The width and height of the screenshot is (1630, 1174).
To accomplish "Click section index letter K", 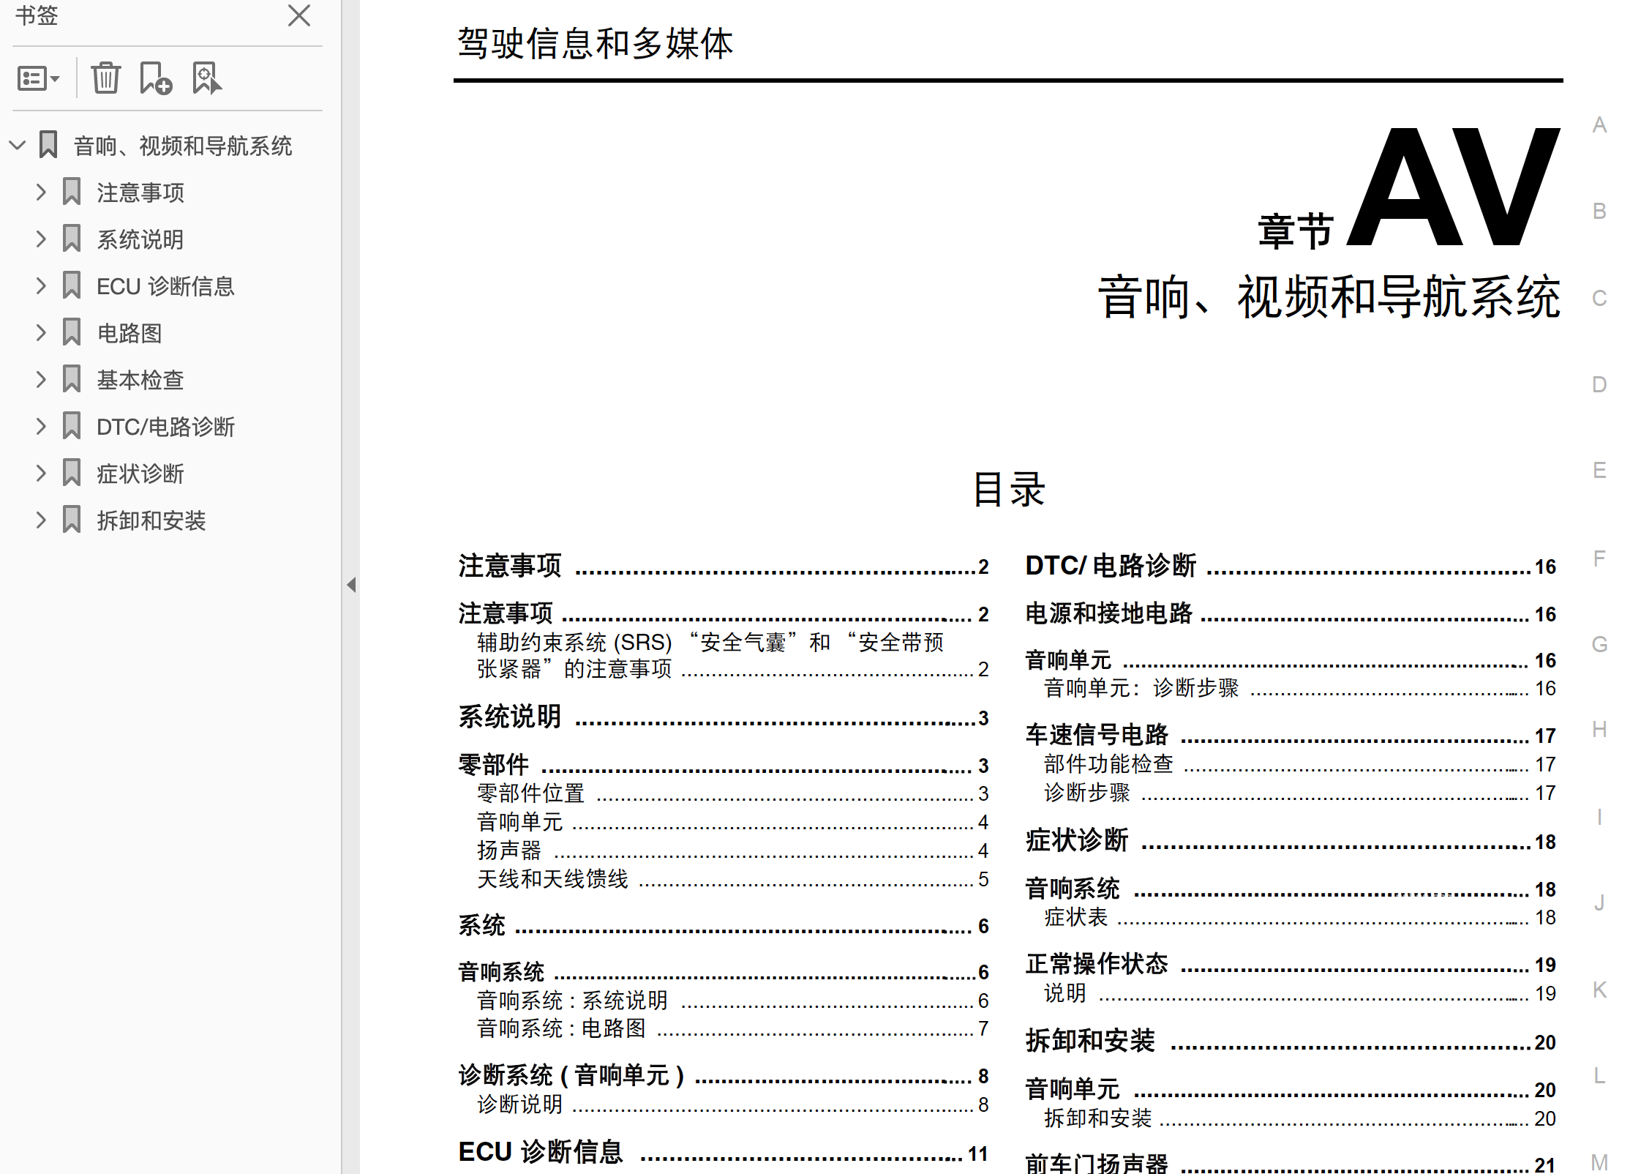I will pyautogui.click(x=1600, y=990).
